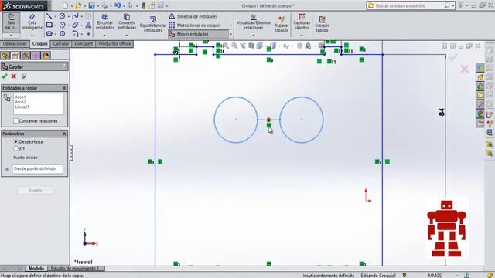The width and height of the screenshot is (495, 278).
Task: Click the New document icon
Action: click(65, 5)
